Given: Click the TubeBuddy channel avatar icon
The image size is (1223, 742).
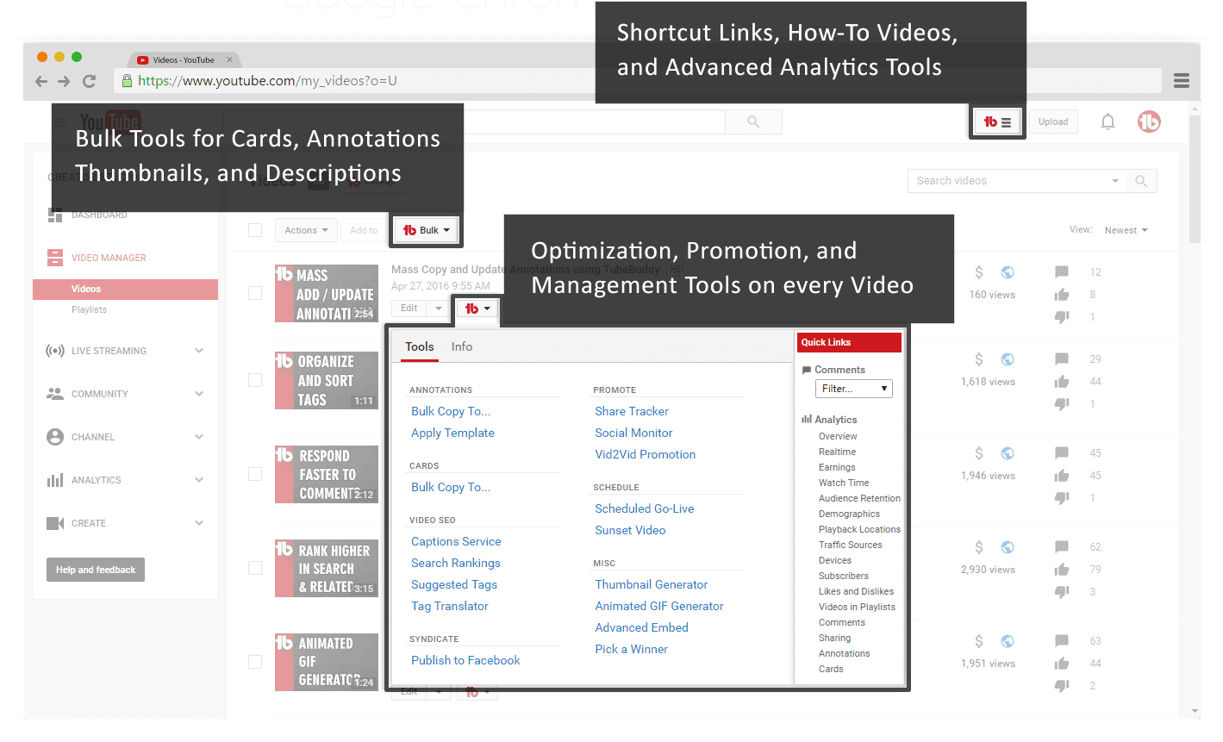Looking at the screenshot, I should 1149,122.
